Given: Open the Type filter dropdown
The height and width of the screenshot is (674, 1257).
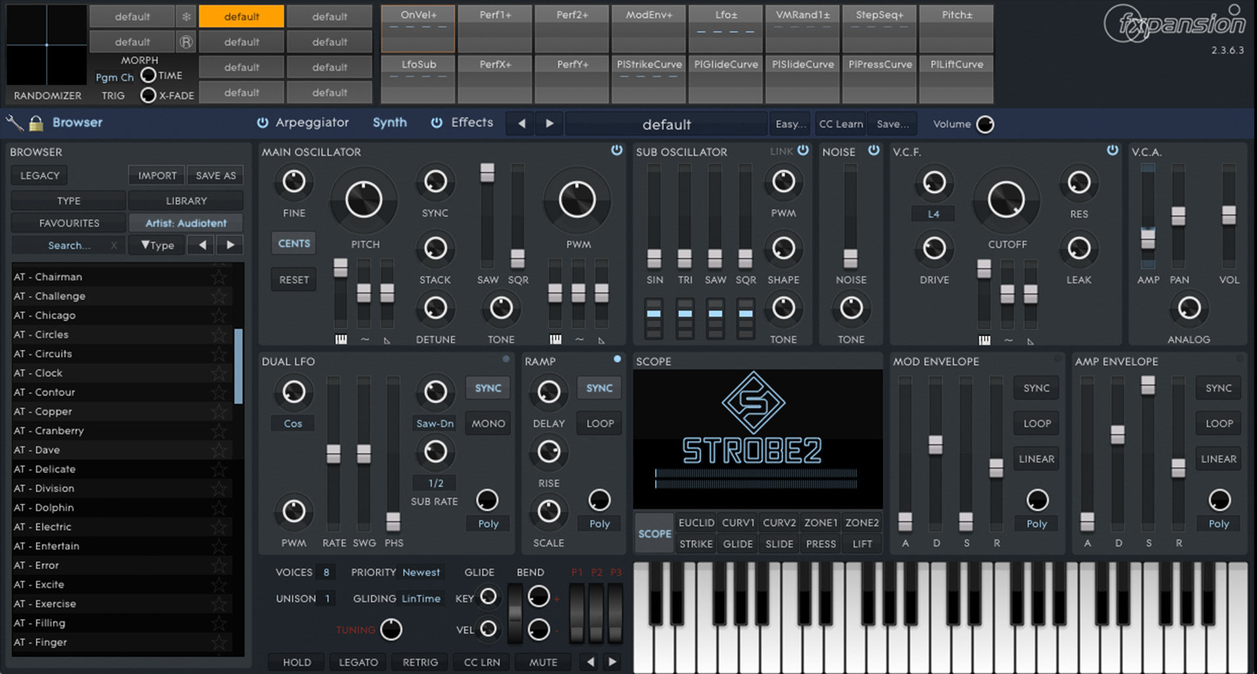Looking at the screenshot, I should pyautogui.click(x=158, y=245).
